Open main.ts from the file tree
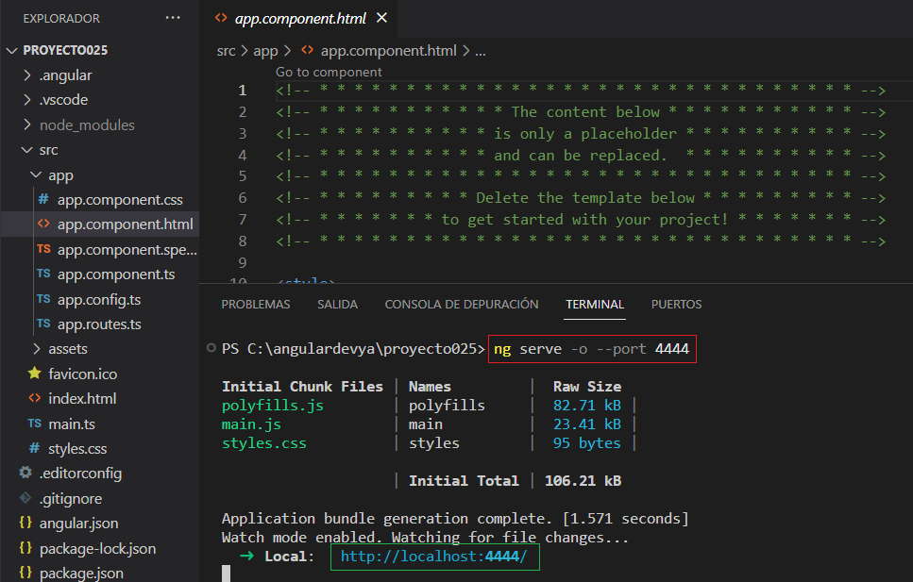Image resolution: width=913 pixels, height=582 pixels. 72,424
